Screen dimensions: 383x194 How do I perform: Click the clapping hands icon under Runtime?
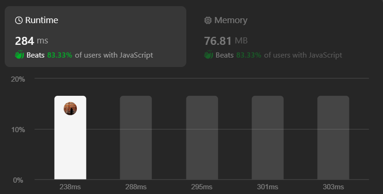coord(19,55)
